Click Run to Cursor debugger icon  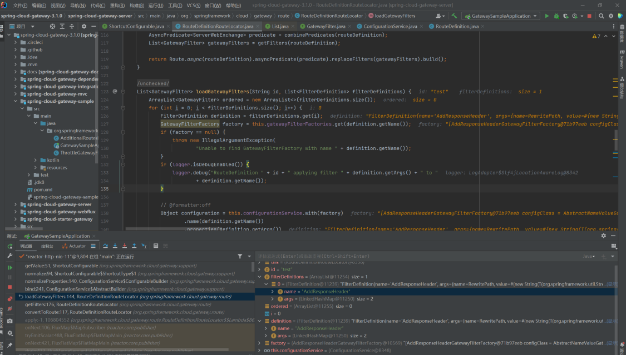click(x=144, y=246)
